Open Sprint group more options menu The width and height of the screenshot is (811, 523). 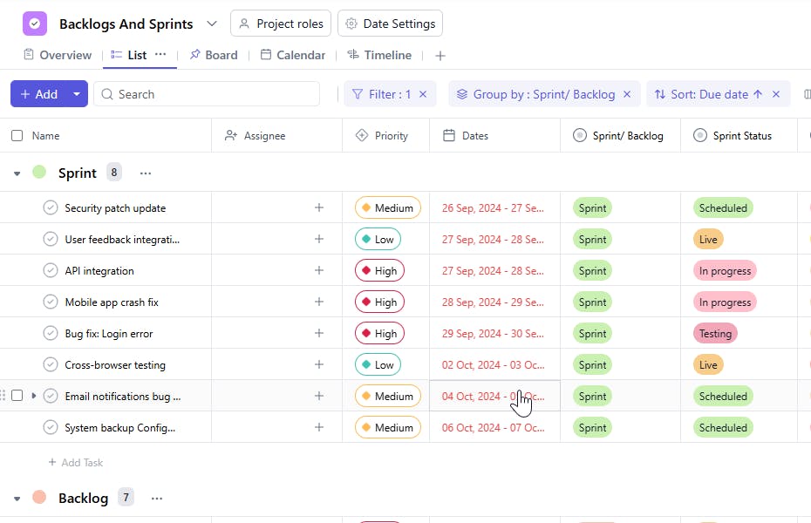(x=146, y=173)
